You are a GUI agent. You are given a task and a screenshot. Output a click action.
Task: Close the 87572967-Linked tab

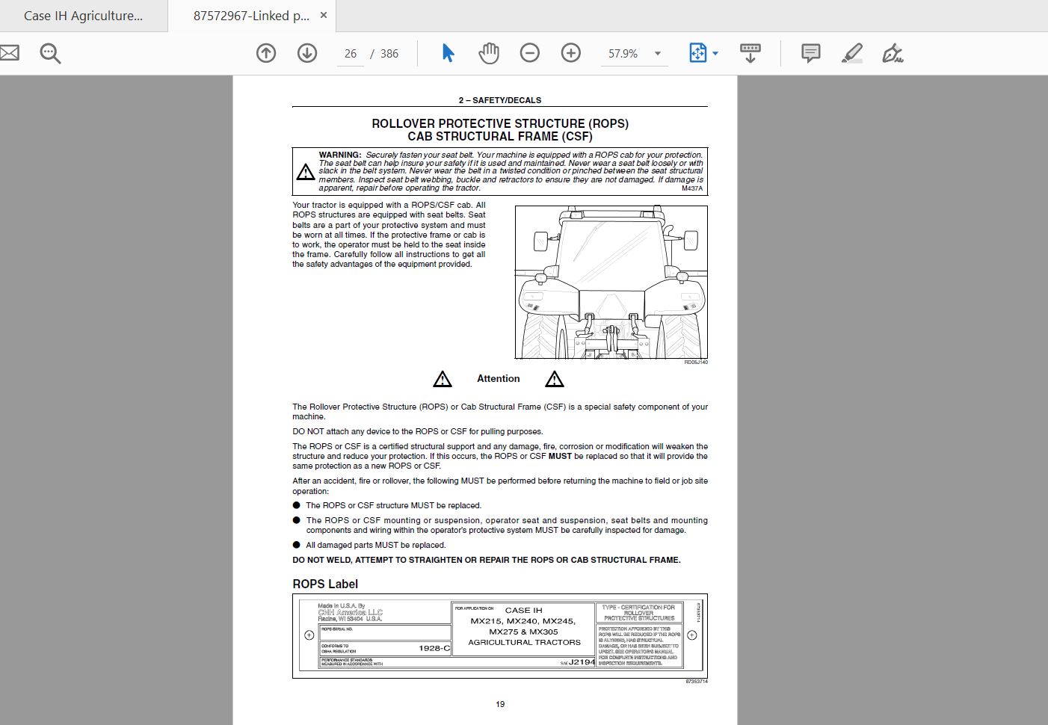pyautogui.click(x=324, y=15)
